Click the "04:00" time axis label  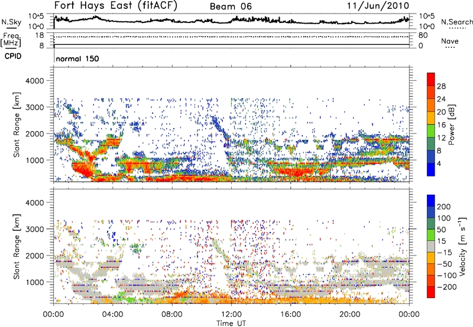click(112, 315)
